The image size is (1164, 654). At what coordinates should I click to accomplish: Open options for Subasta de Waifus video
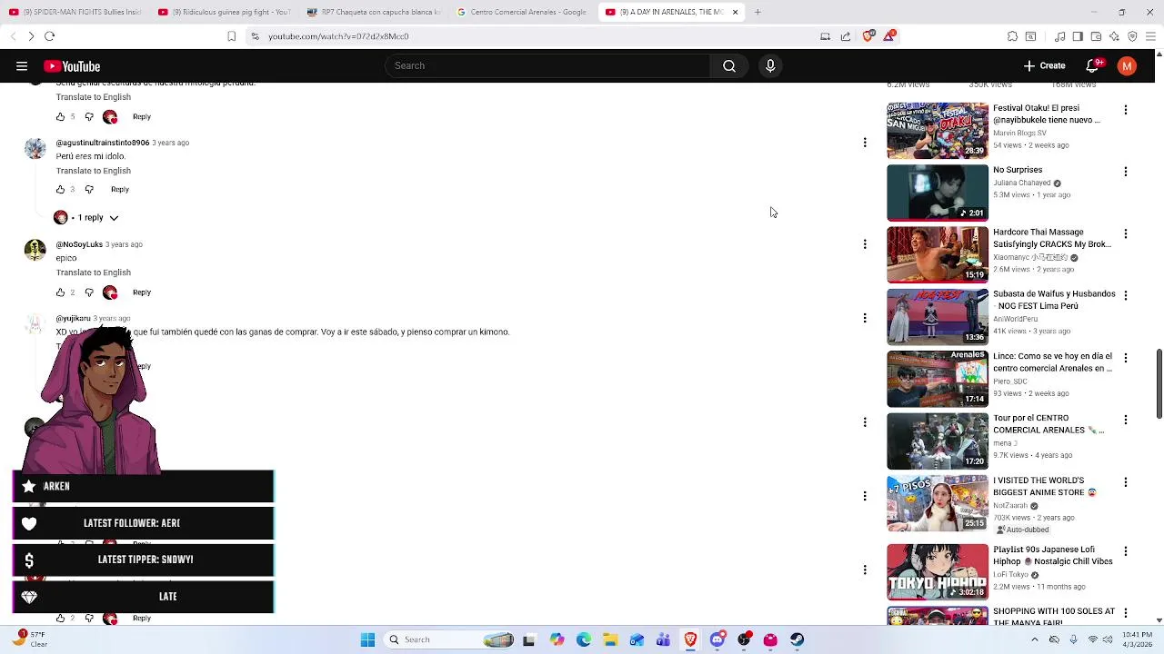1126,295
